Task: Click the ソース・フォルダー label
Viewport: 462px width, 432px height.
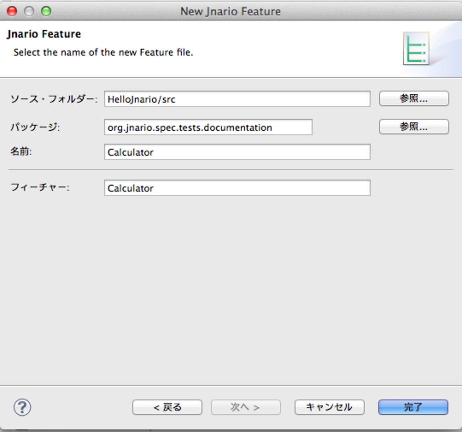Action: 53,99
